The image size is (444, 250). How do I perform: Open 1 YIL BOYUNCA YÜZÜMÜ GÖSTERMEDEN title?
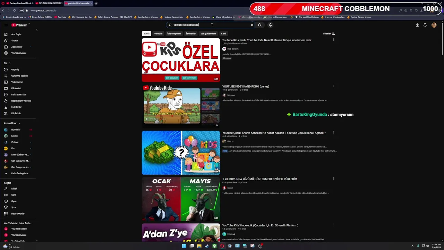click(x=259, y=179)
